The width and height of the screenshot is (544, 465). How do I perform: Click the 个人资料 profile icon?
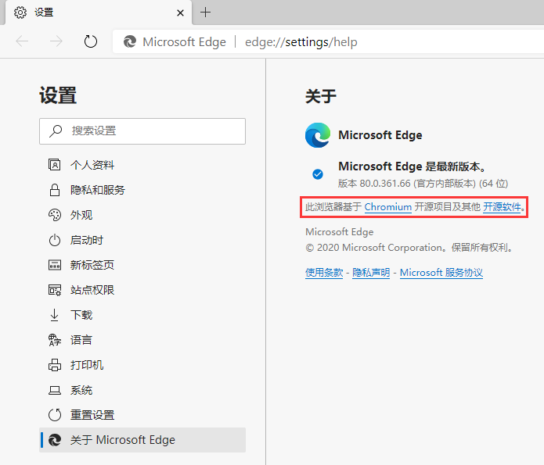click(55, 165)
